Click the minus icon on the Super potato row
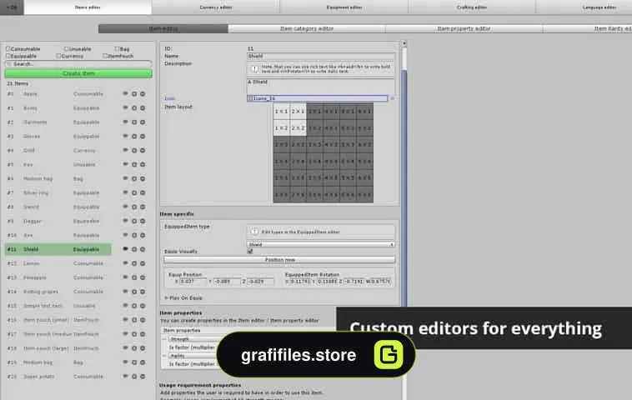 pos(143,377)
